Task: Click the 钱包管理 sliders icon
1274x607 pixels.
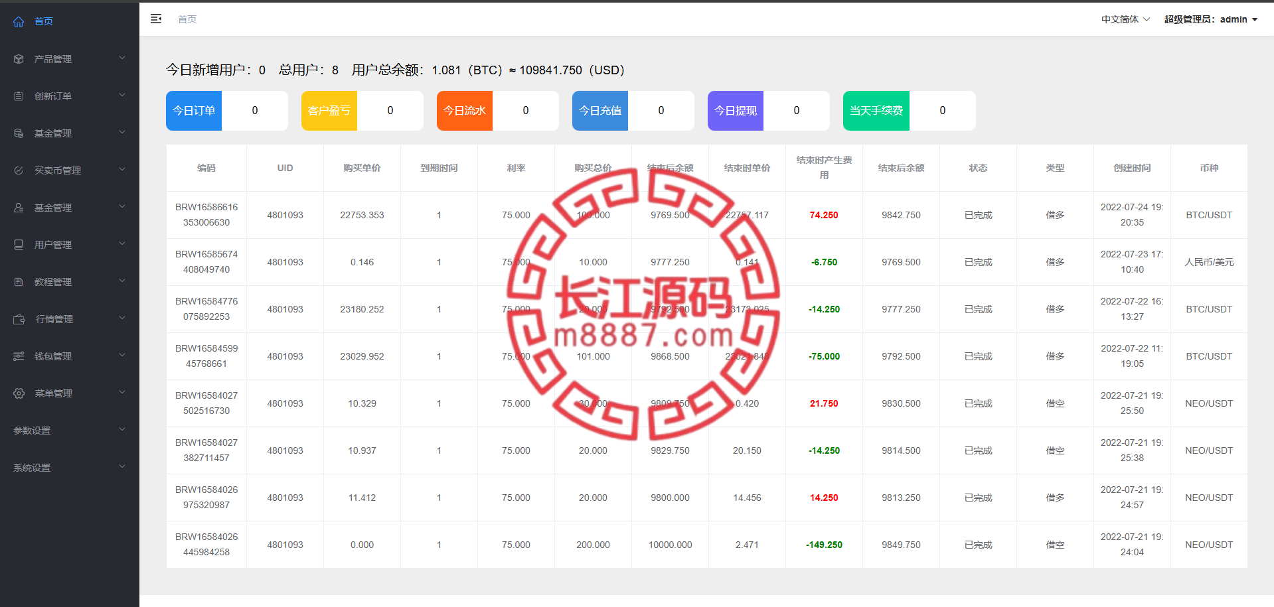Action: pyautogui.click(x=19, y=356)
